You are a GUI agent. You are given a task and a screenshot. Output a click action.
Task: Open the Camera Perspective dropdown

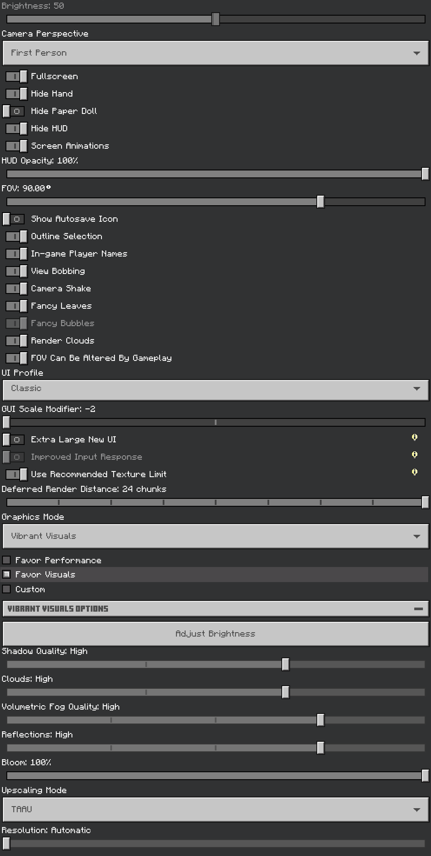pos(215,53)
